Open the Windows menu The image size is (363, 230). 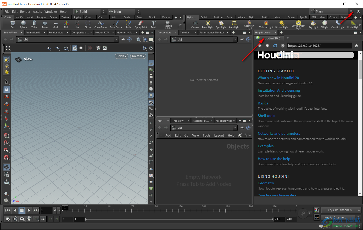point(51,11)
